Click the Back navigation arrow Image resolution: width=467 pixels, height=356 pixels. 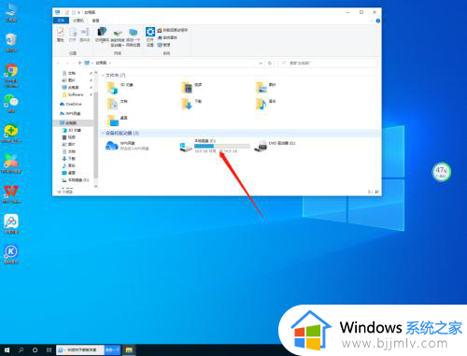(x=58, y=63)
